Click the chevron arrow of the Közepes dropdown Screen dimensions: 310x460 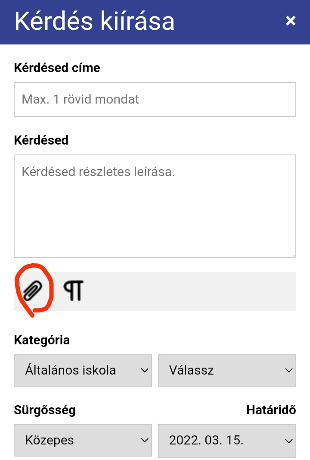(x=144, y=441)
